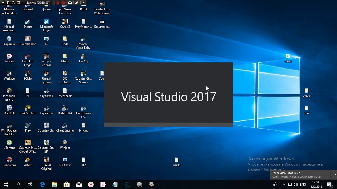Open Microsoft Store from the taskbar
The image size is (337, 189).
67,185
